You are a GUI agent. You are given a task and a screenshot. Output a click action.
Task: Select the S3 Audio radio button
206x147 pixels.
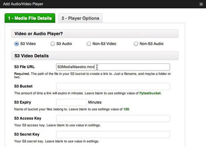(x=53, y=44)
